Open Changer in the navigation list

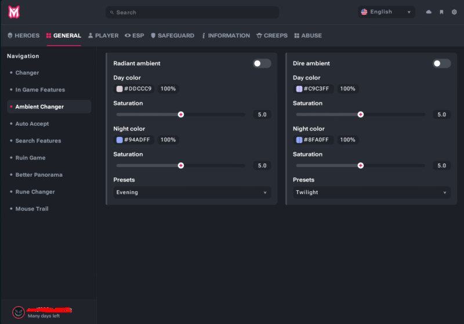(27, 72)
